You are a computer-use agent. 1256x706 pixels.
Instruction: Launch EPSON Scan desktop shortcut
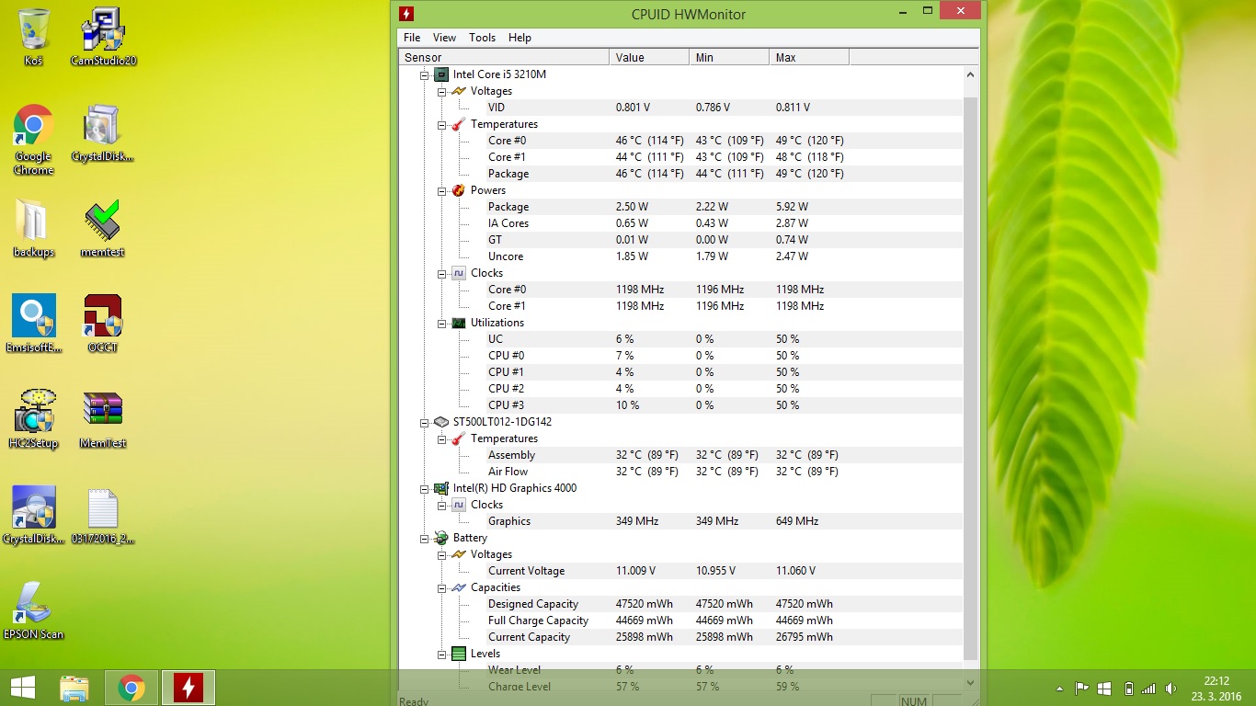coord(34,611)
